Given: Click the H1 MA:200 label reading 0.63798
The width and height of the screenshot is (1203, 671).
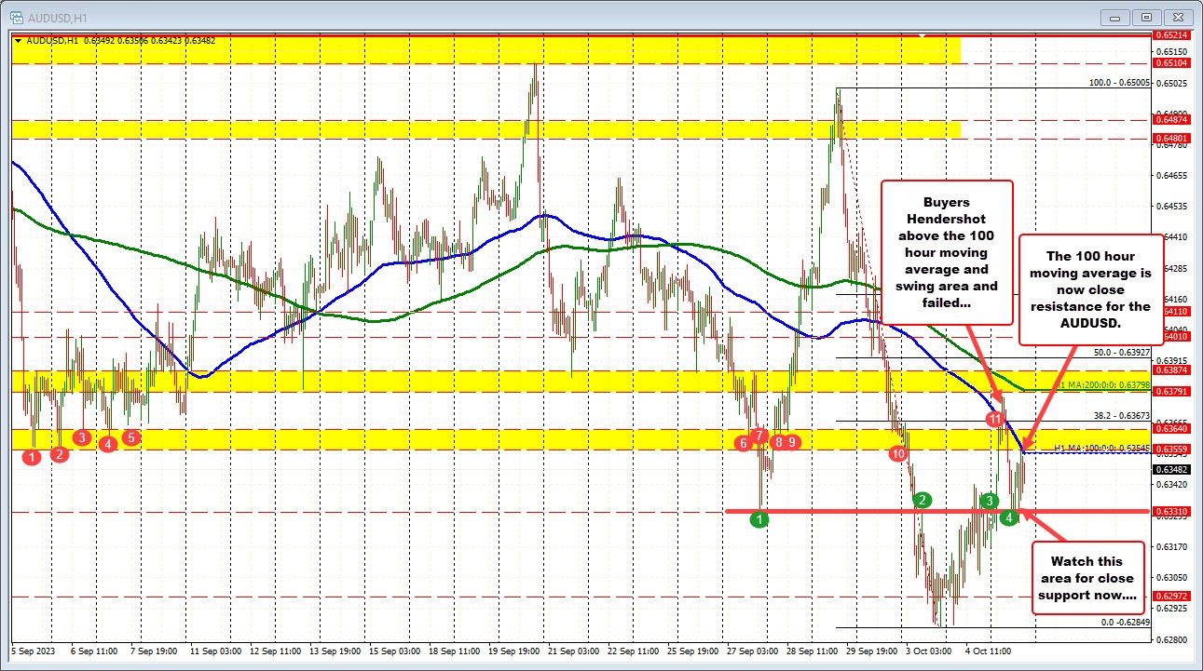Looking at the screenshot, I should point(1102,384).
